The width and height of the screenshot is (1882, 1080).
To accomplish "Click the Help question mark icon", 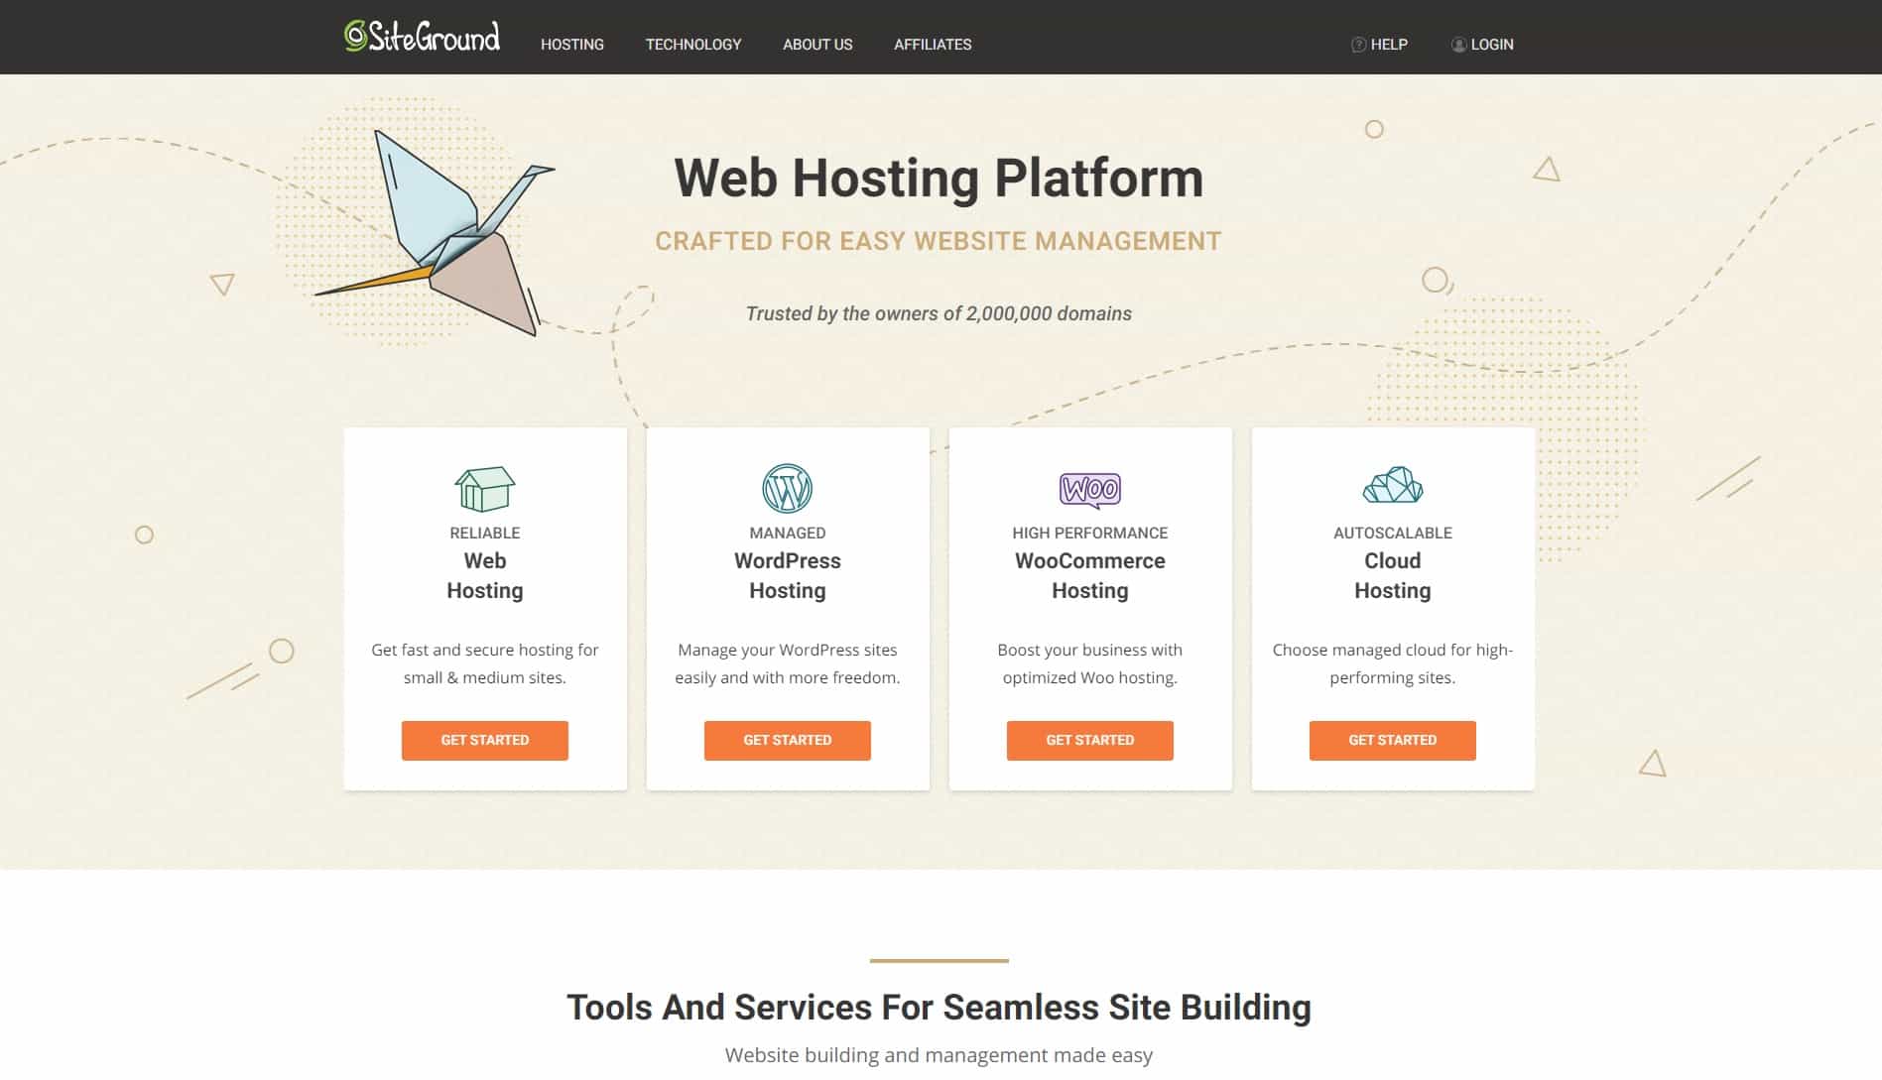I will pyautogui.click(x=1358, y=45).
